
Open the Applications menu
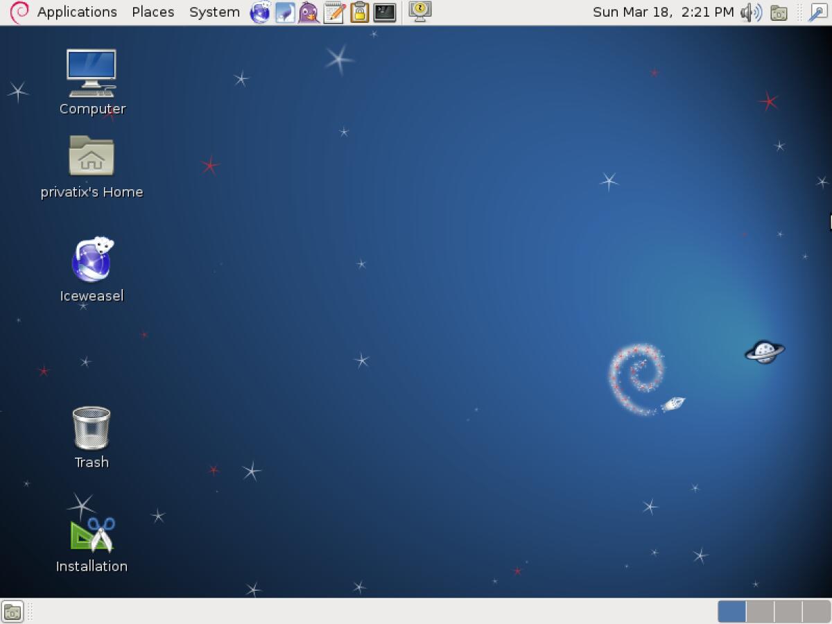pos(76,12)
